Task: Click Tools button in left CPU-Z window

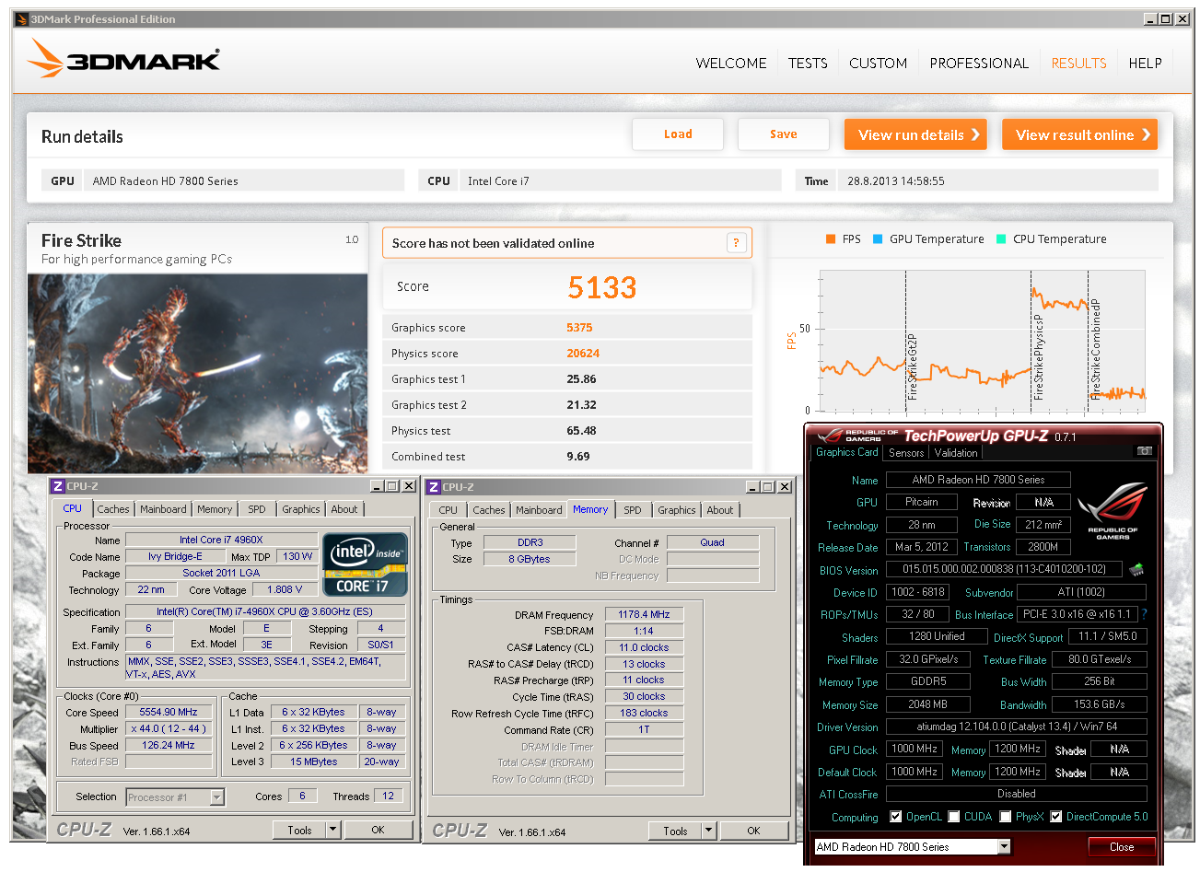Action: click(x=299, y=830)
